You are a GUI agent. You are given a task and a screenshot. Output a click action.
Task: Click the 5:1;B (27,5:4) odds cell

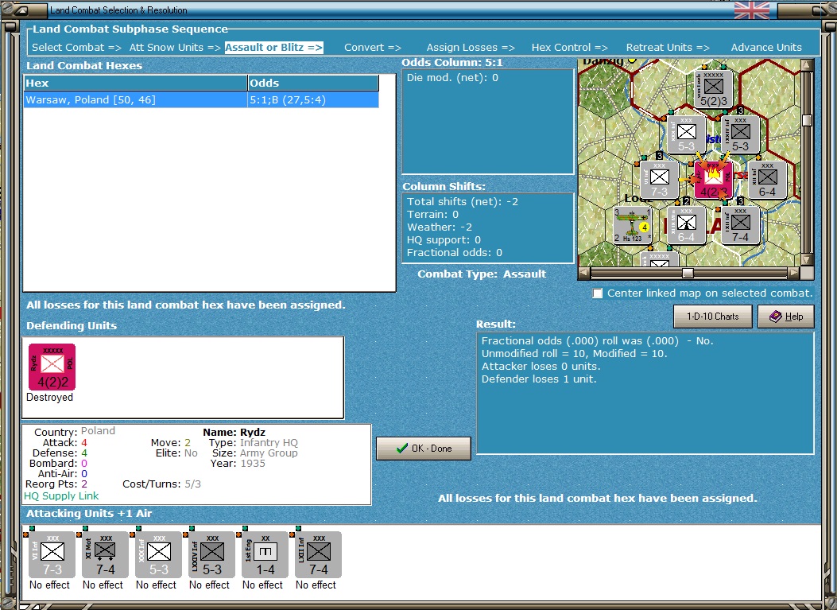pyautogui.click(x=313, y=100)
